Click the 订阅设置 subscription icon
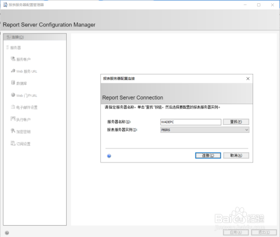The height and width of the screenshot is (237, 280). tap(13, 143)
